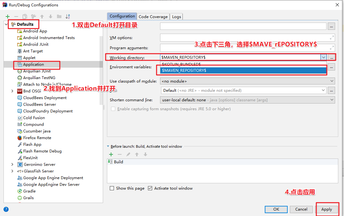Save the current configuration
The height and width of the screenshot is (216, 344).
pos(33,16)
